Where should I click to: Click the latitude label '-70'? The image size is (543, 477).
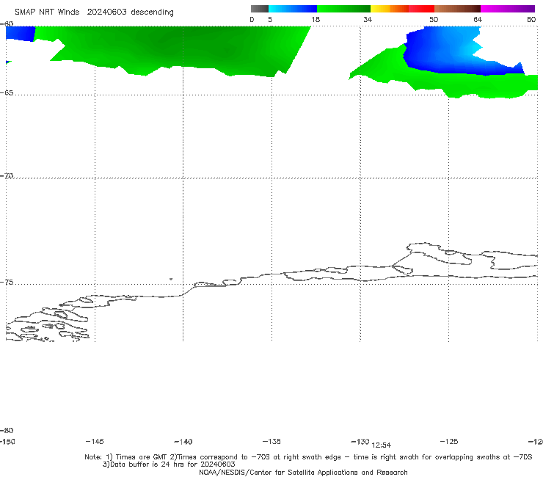(x=7, y=176)
